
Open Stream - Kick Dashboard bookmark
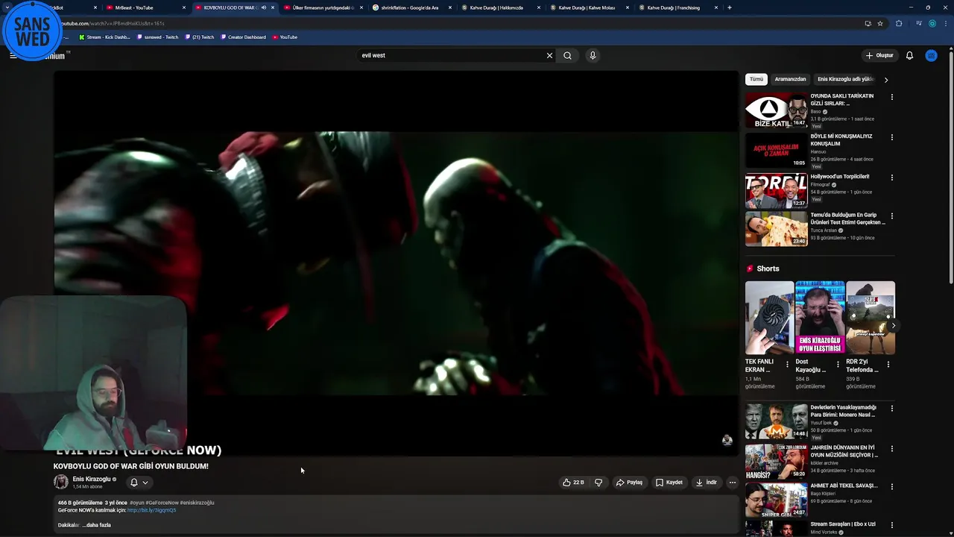(x=104, y=37)
